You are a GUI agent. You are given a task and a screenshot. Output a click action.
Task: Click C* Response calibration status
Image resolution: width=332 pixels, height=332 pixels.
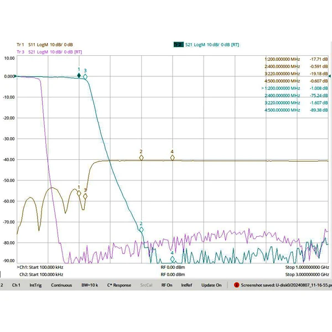click(119, 285)
